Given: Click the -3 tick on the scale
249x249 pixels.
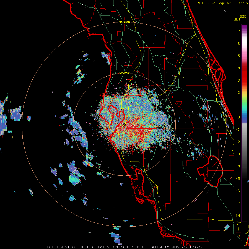Looking at the screenshot, I should point(238,154).
